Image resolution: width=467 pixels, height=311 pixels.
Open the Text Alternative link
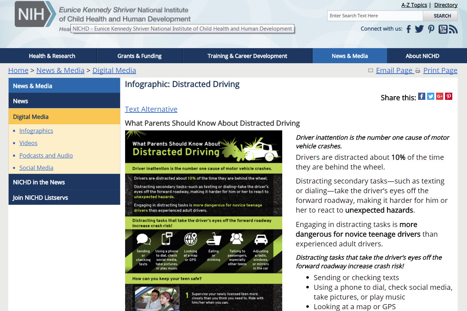coord(151,109)
